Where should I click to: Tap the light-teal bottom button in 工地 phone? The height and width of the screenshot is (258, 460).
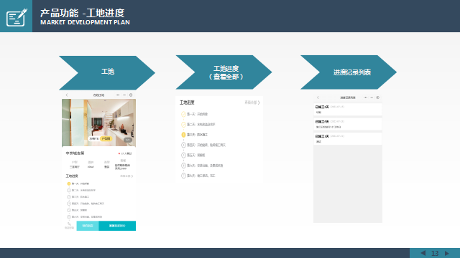click(x=88, y=226)
